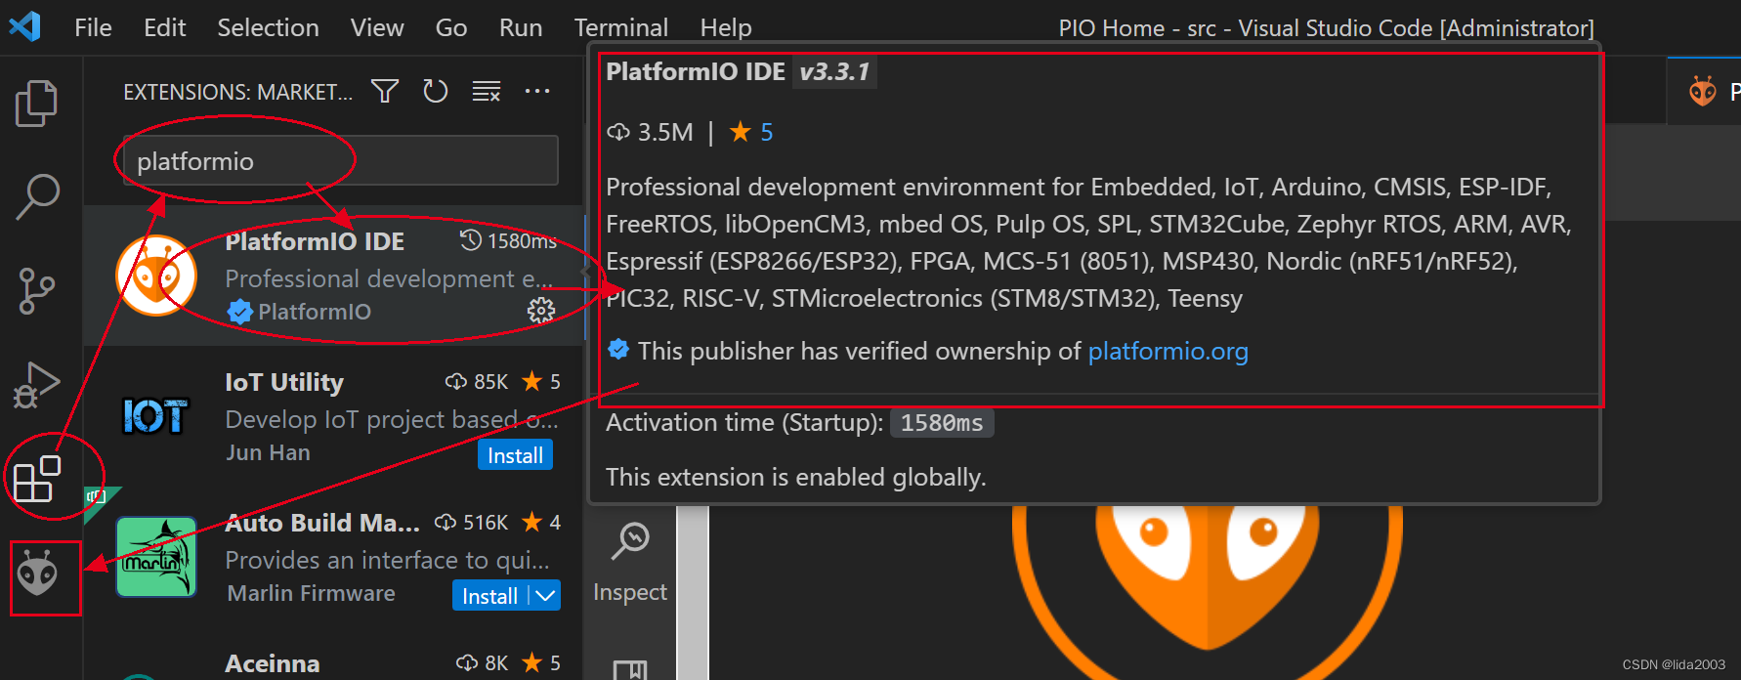Image resolution: width=1741 pixels, height=680 pixels.
Task: Open the Run menu
Action: (521, 27)
